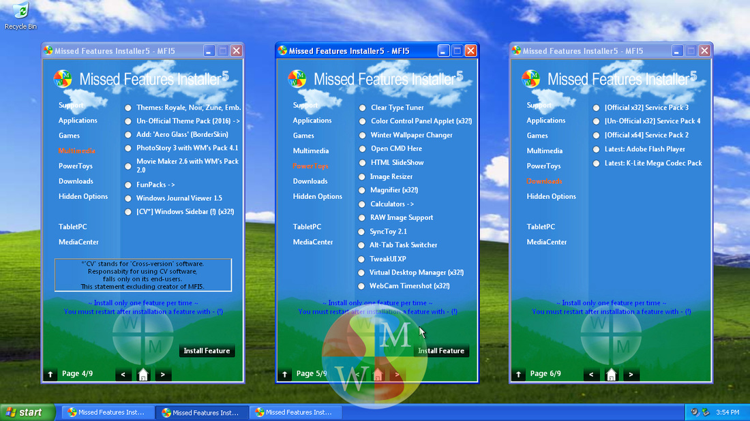Go to next page in Page 6/9 window
Viewport: 750px width, 421px height.
(631, 375)
